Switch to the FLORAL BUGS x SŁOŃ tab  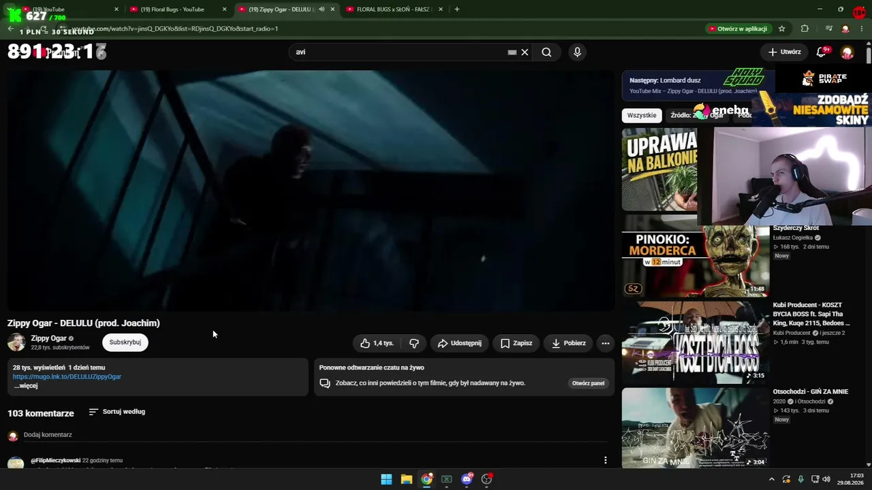point(394,10)
